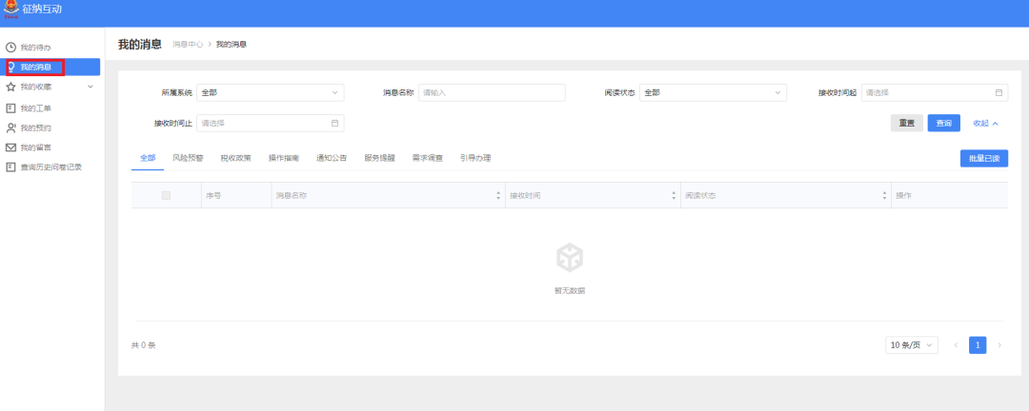Screen dimensions: 1029x411
Task: Toggle the select-all checkbox in table header
Action: (166, 195)
